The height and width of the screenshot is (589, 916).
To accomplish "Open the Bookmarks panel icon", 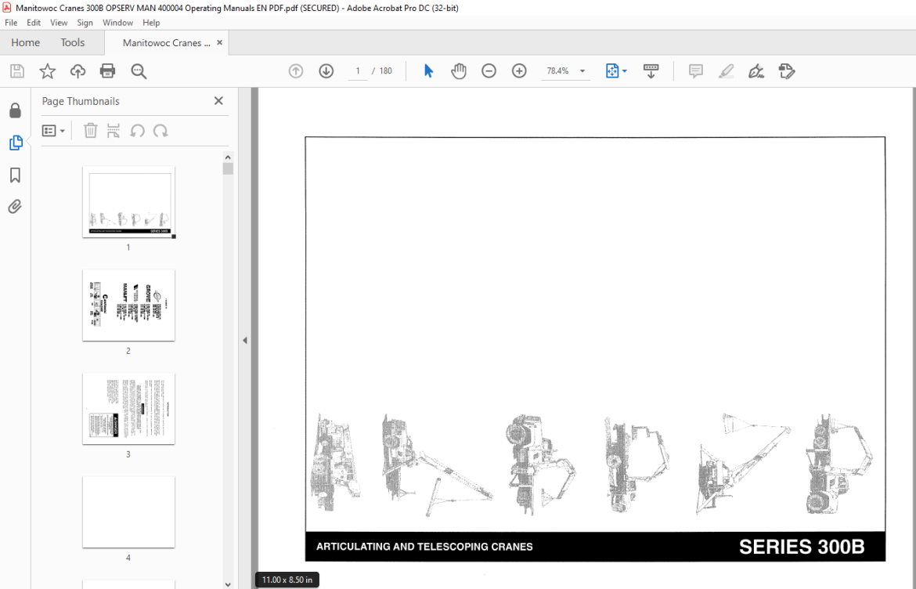I will [15, 175].
